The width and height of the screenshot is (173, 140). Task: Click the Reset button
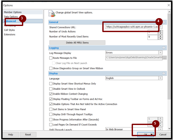pos(28,134)
